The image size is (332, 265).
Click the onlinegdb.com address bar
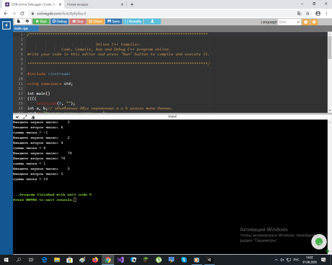[x=161, y=13]
